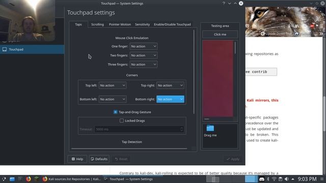Click the Drag me folder icon
Screen dimensions: 326x183
pos(210,128)
